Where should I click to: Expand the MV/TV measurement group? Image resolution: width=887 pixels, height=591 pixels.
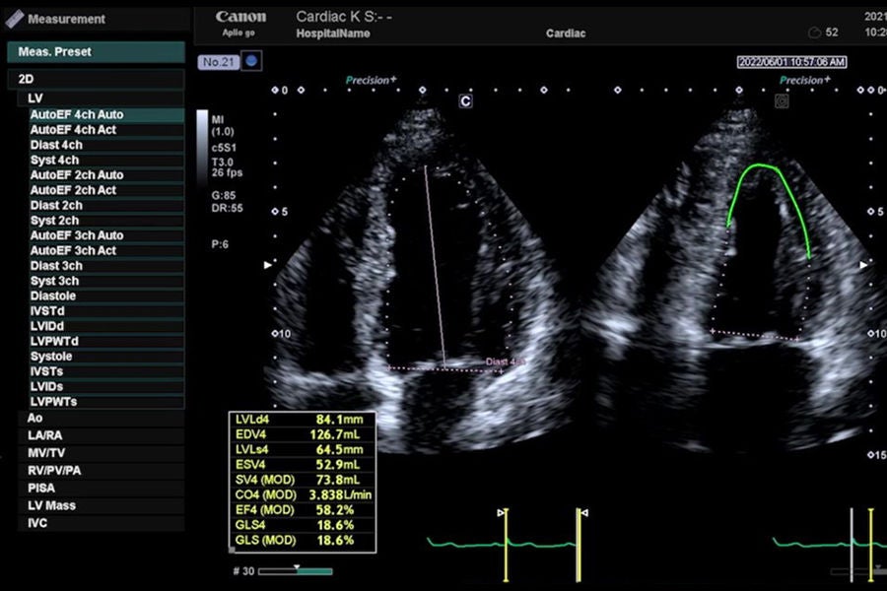click(102, 453)
